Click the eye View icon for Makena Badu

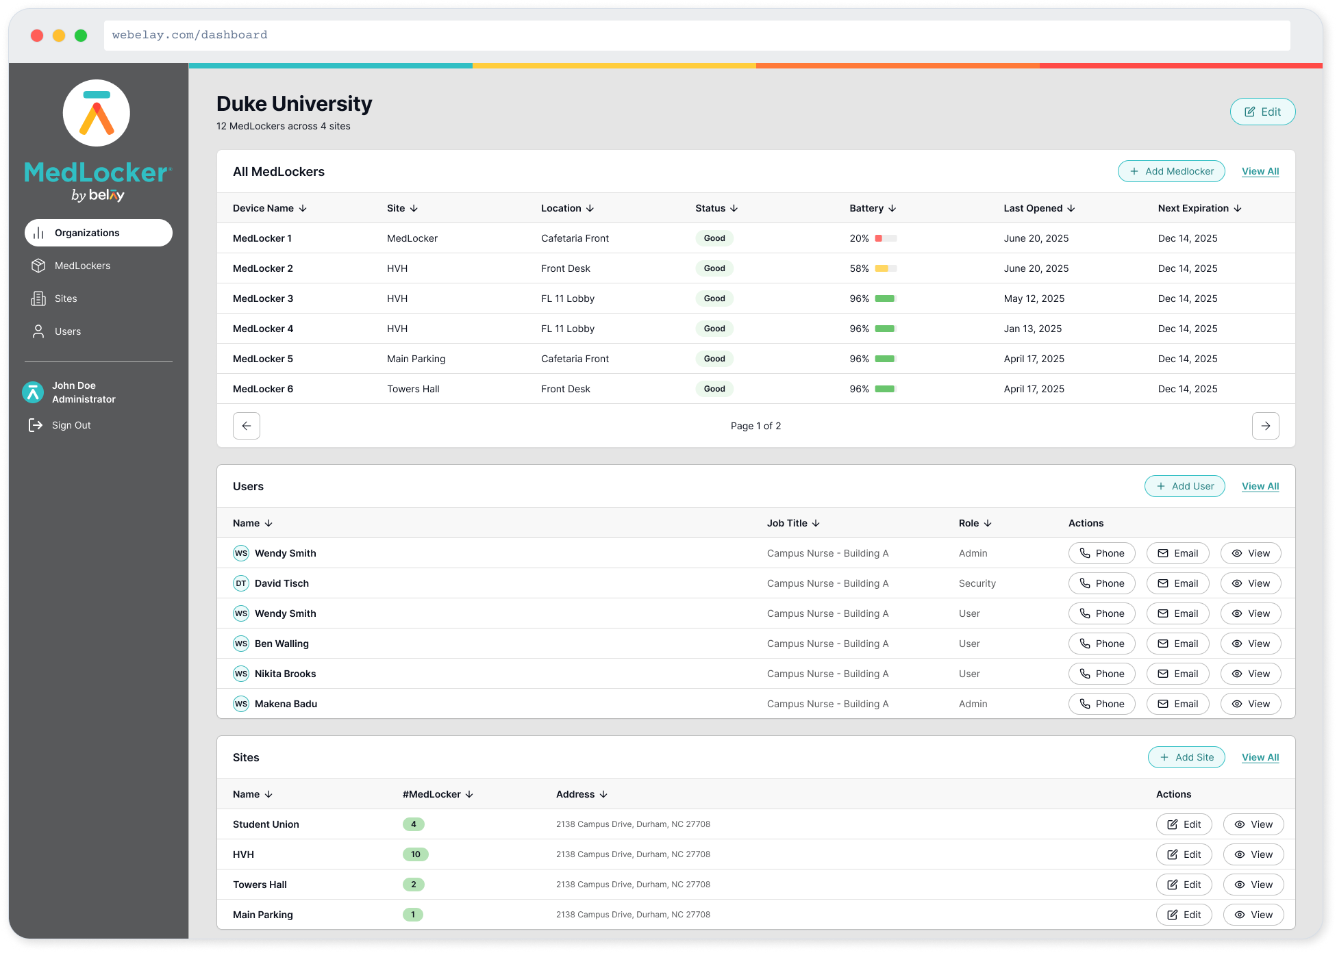click(x=1236, y=704)
